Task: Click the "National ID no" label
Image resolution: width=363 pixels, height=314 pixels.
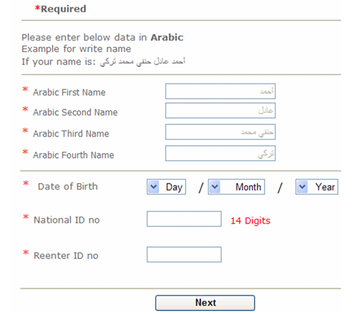Action: [x=67, y=220]
